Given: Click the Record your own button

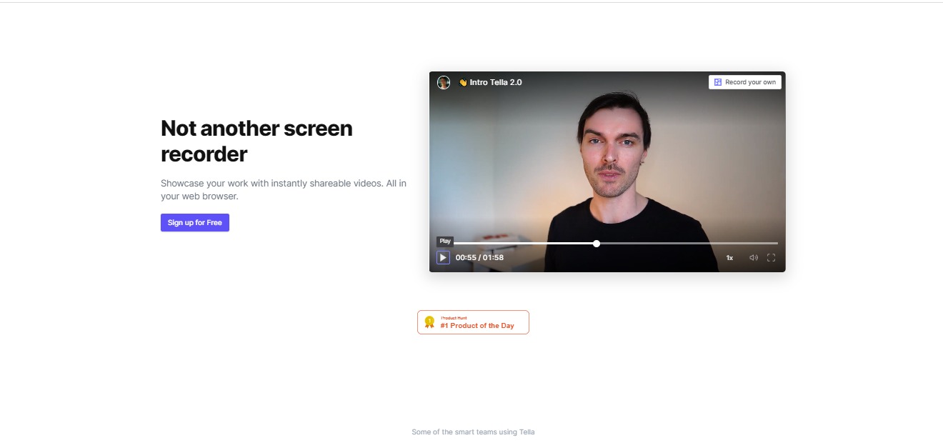Looking at the screenshot, I should point(745,82).
